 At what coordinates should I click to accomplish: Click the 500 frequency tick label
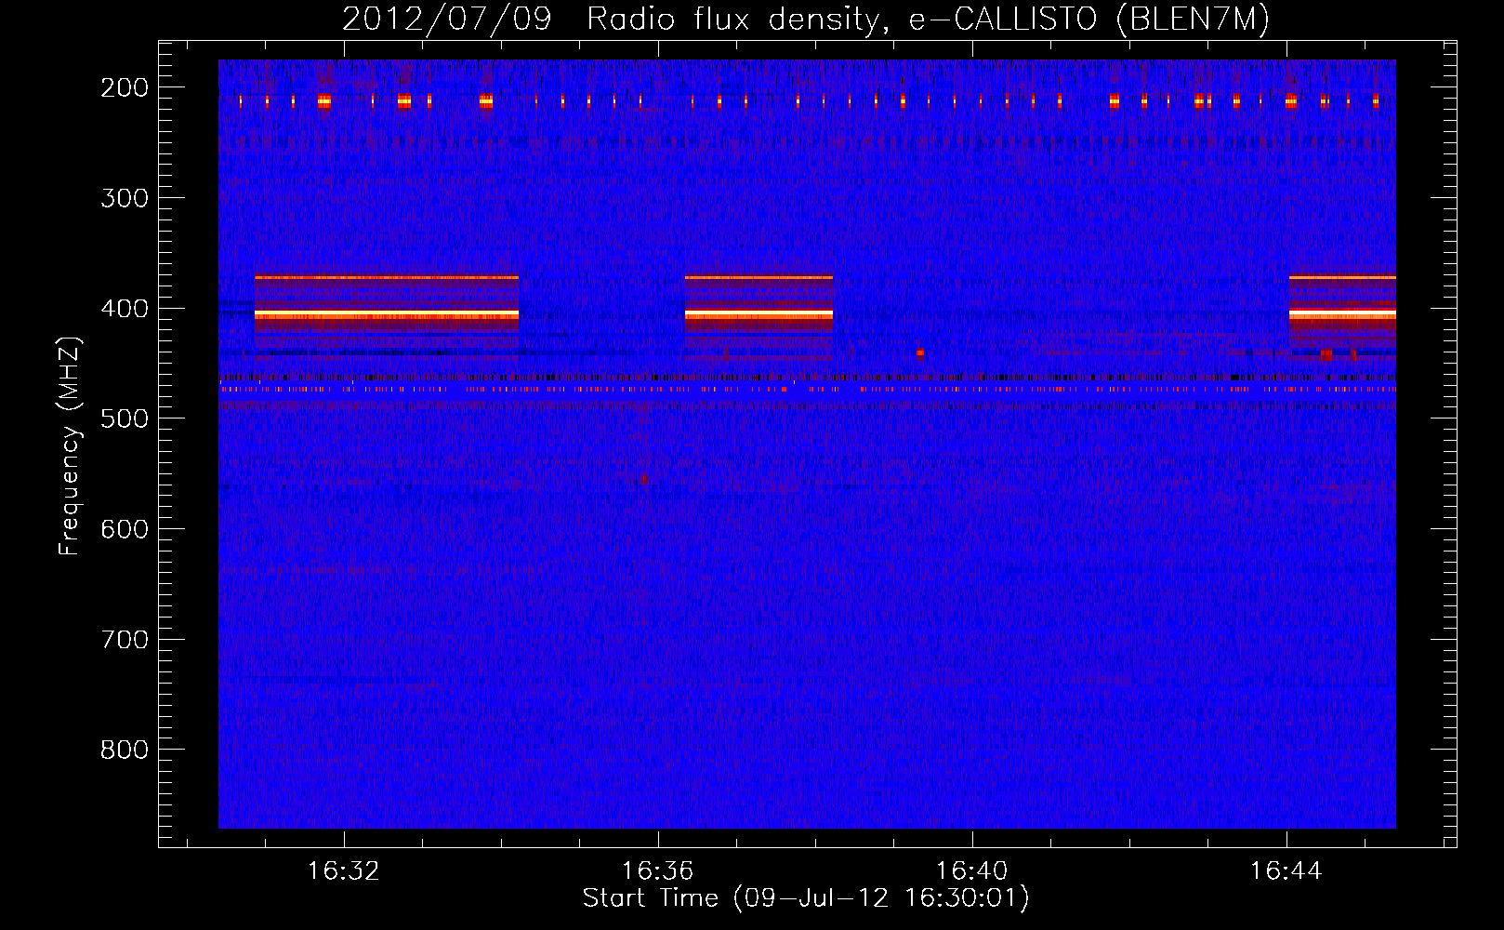[124, 418]
